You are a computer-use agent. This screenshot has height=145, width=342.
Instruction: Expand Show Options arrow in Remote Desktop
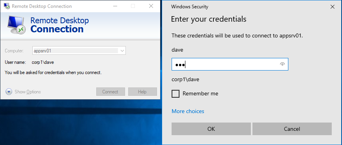click(9, 92)
